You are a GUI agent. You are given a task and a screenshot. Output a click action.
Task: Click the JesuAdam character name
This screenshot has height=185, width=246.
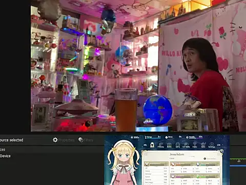point(177,154)
